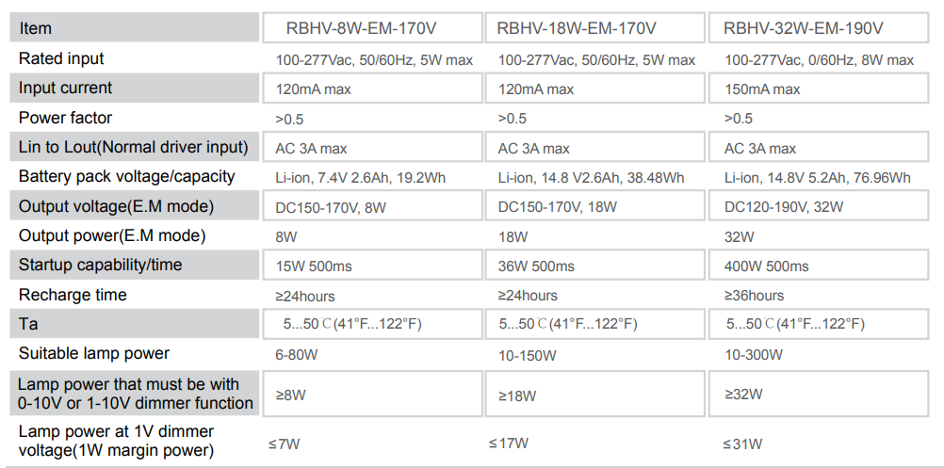This screenshot has width=944, height=468.
Task: Select 'Lin to Lout(Normal driver input)' label
Action: pyautogui.click(x=133, y=147)
